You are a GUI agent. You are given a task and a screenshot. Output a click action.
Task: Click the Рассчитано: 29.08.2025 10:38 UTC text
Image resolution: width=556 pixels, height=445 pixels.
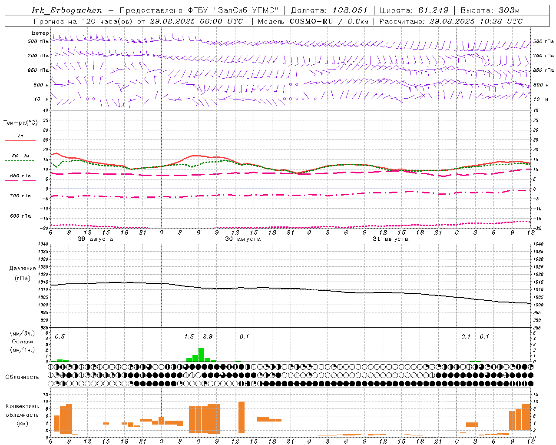[451, 21]
